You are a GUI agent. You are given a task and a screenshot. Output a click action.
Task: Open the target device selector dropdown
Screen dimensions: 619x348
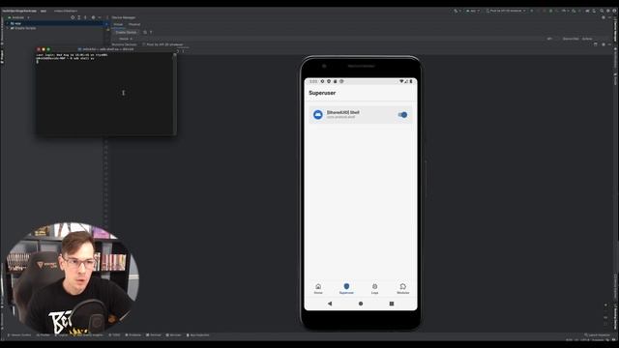[507, 11]
